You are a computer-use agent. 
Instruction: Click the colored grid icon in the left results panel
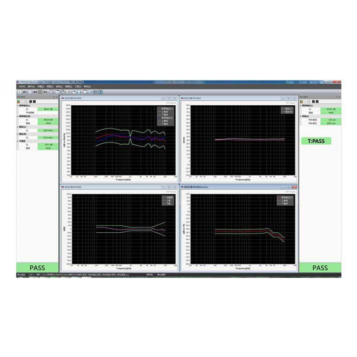19,101
